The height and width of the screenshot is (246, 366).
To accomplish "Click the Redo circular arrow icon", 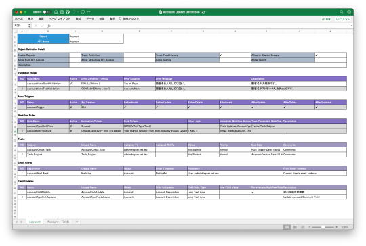I will 83,12.
